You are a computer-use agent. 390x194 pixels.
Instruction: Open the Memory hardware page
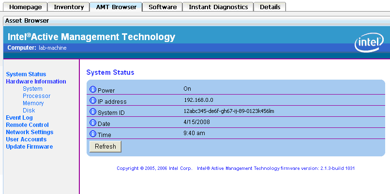pyautogui.click(x=33, y=103)
